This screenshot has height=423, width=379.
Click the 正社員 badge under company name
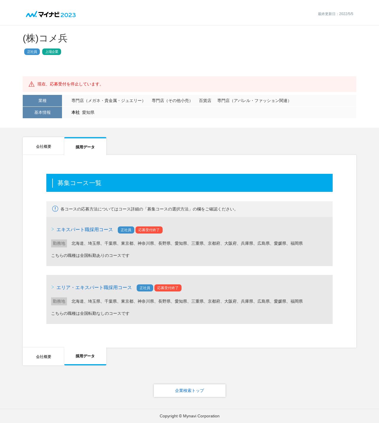[x=32, y=52]
